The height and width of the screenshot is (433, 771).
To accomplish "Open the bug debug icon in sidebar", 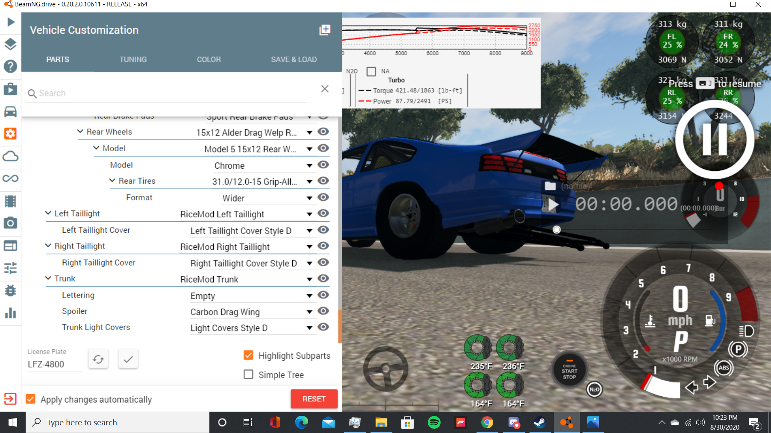I will pyautogui.click(x=10, y=290).
